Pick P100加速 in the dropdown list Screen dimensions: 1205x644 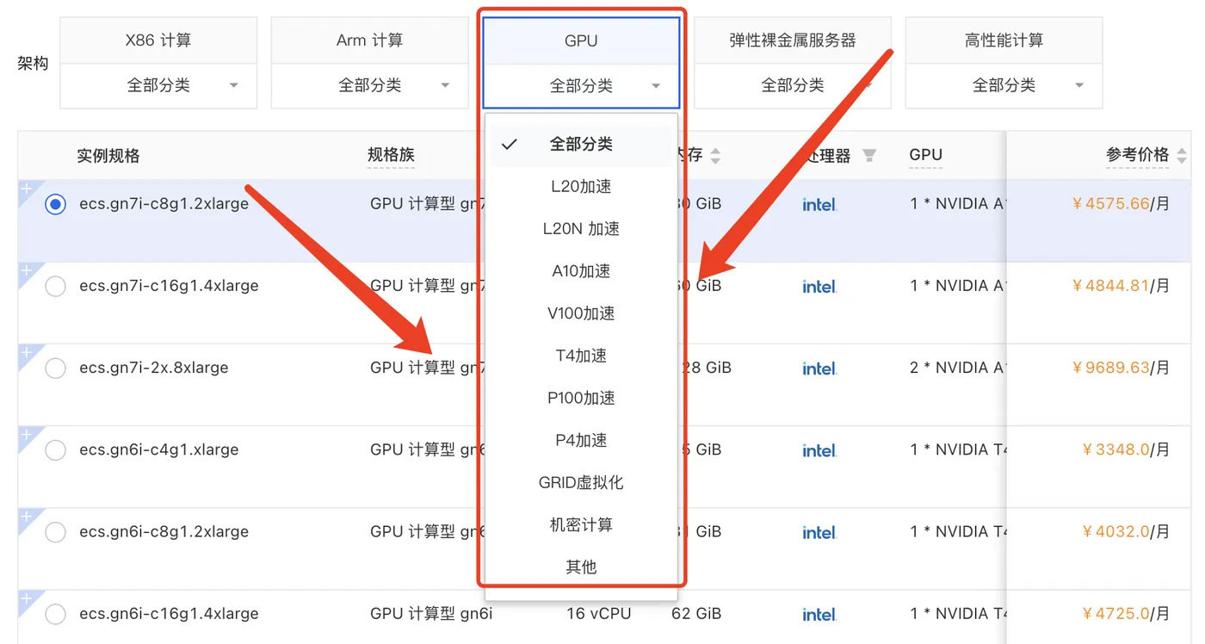click(x=581, y=398)
